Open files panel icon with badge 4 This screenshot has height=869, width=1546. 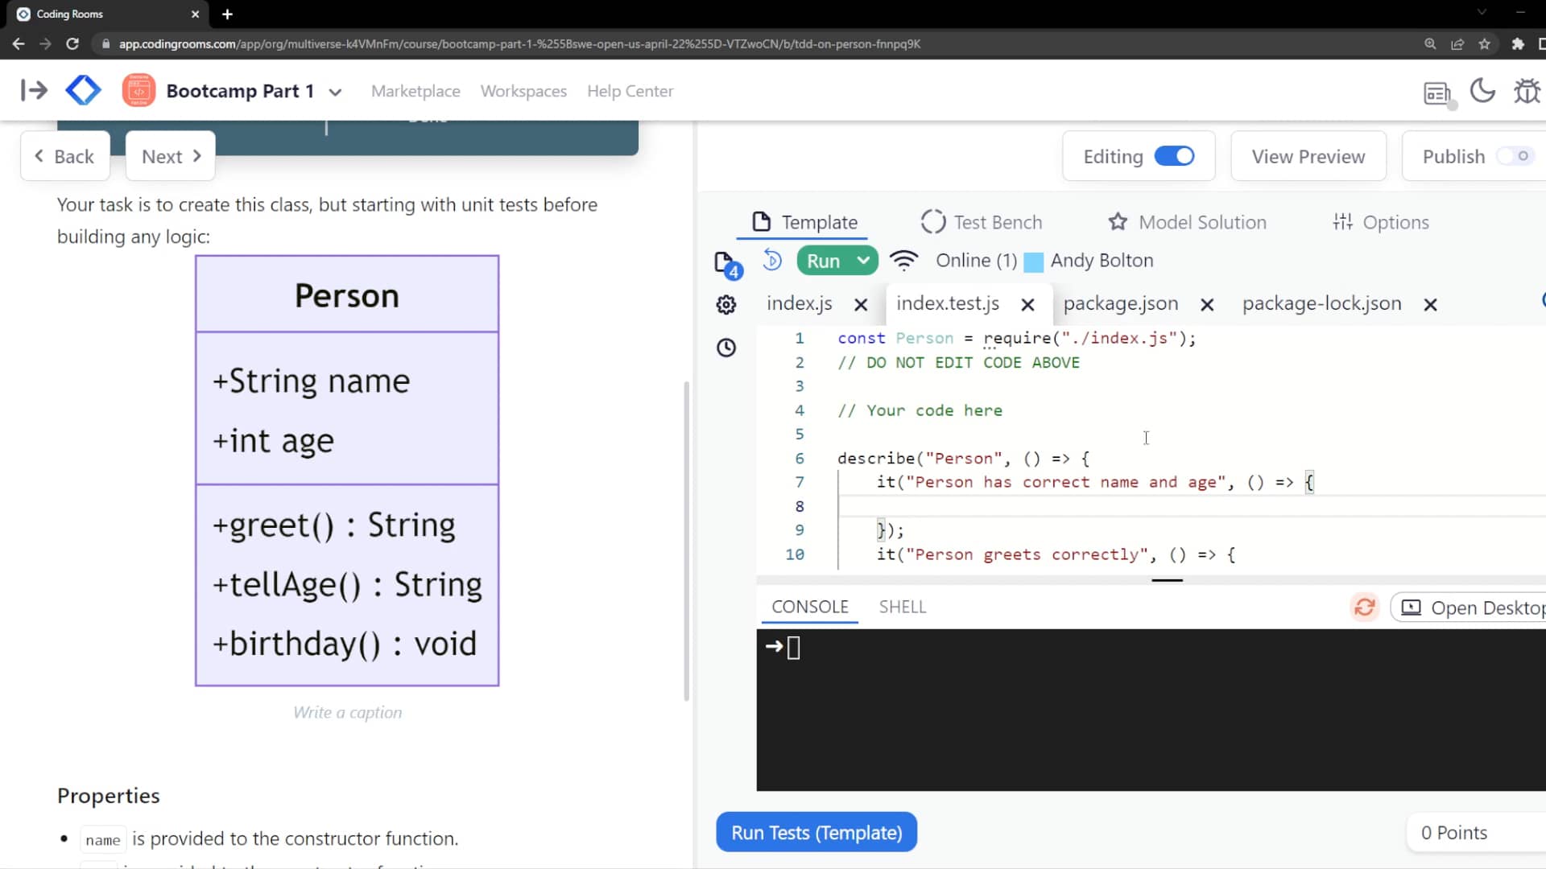(725, 263)
